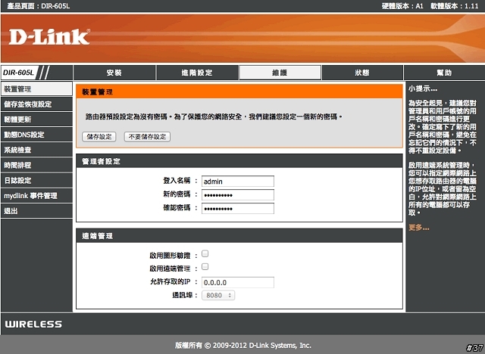The width and height of the screenshot is (485, 354).
Task: Open 儲存並恢復設定 in the sidebar
Action: click(36, 104)
